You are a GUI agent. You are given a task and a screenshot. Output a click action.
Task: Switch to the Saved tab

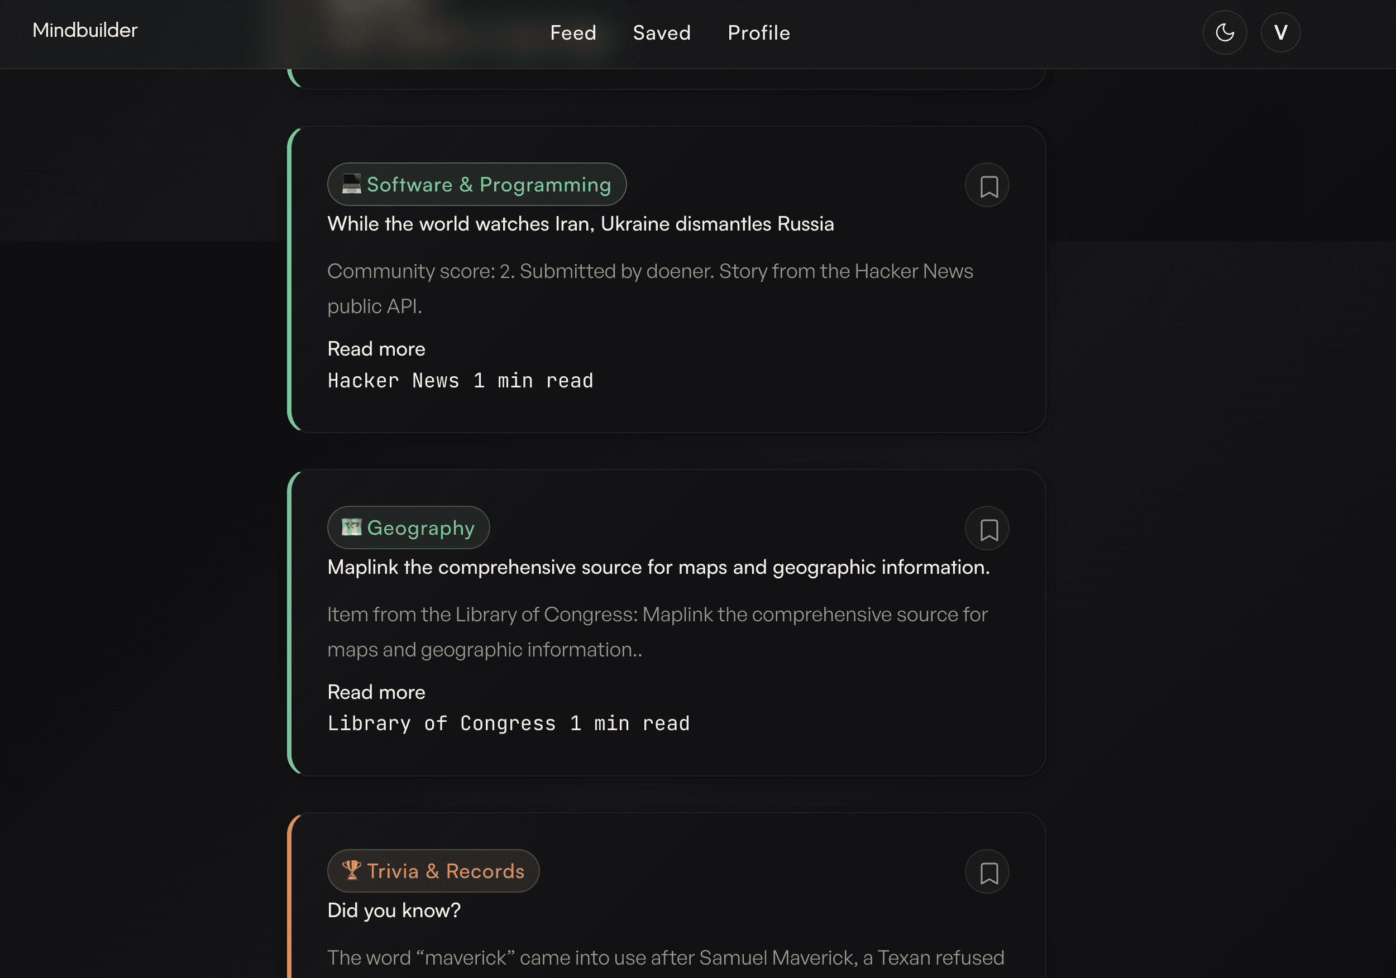tap(662, 33)
